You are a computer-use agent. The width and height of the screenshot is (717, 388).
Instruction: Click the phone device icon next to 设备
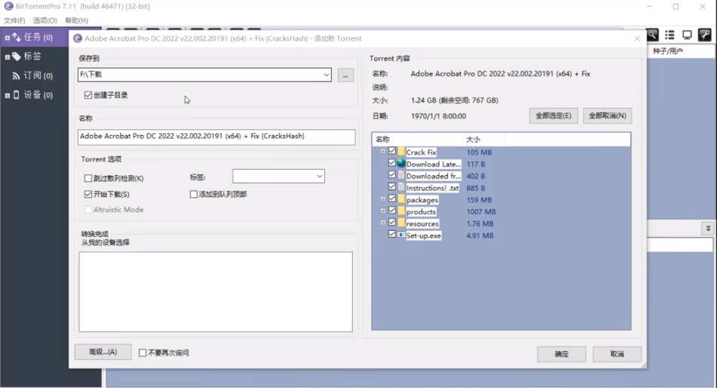click(x=16, y=94)
